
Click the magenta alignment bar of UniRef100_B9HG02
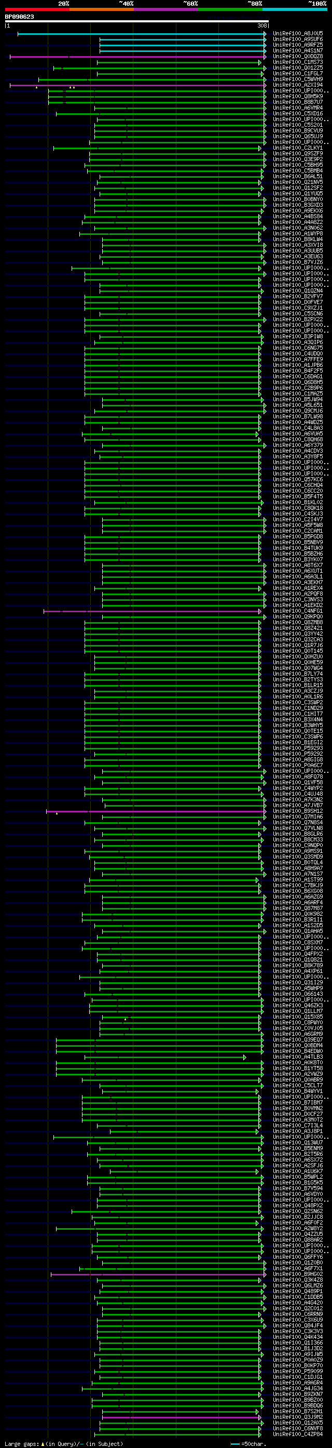(159, 1274)
